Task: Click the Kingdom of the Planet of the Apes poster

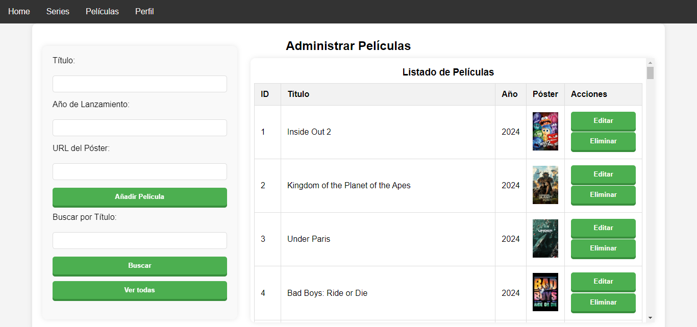Action: tap(545, 185)
